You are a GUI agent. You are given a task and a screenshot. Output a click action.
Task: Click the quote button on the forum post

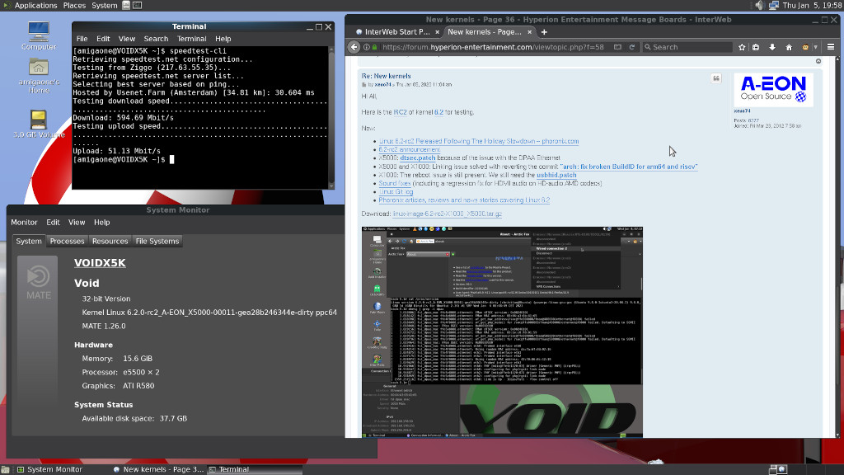pyautogui.click(x=716, y=78)
